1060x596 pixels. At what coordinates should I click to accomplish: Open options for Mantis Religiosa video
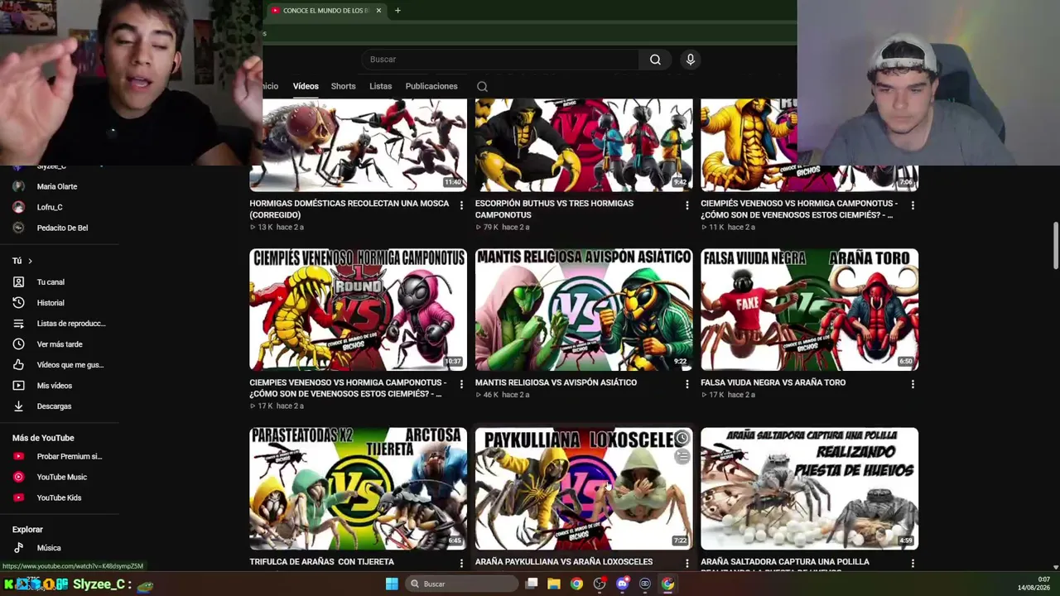pos(687,384)
